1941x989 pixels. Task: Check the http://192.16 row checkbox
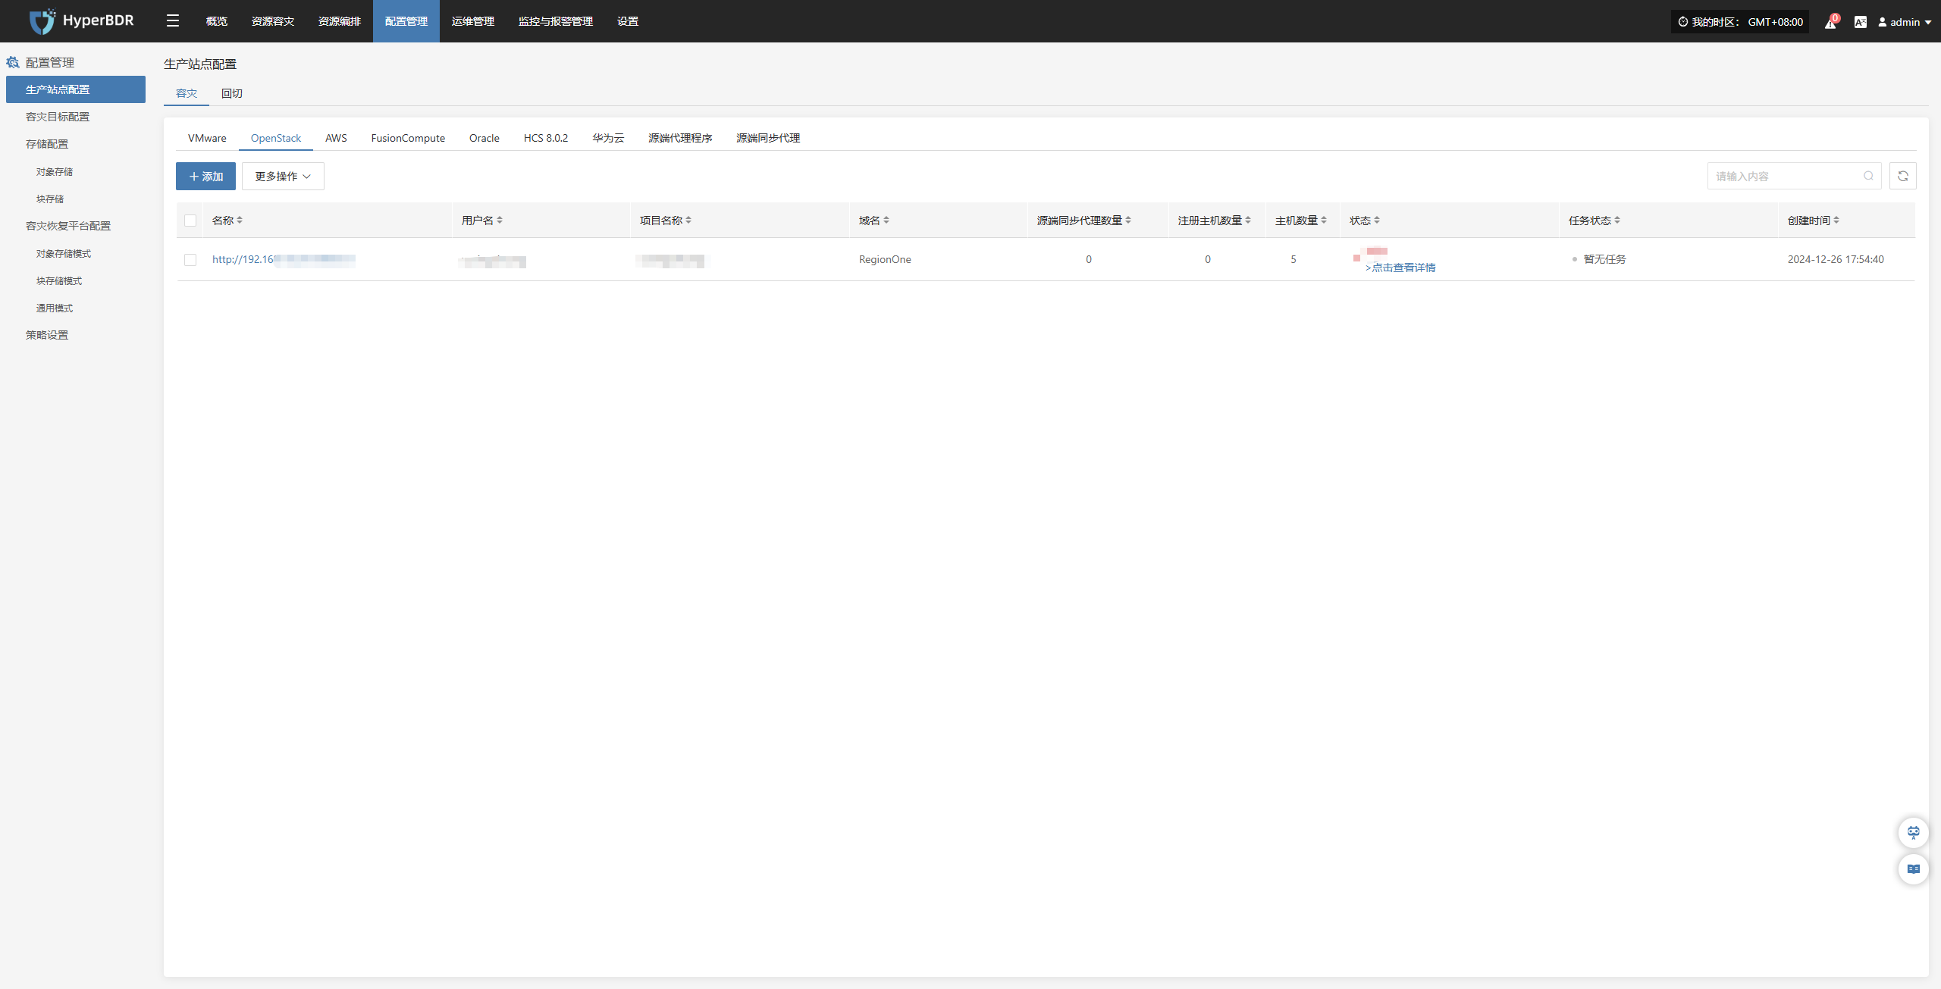190,260
